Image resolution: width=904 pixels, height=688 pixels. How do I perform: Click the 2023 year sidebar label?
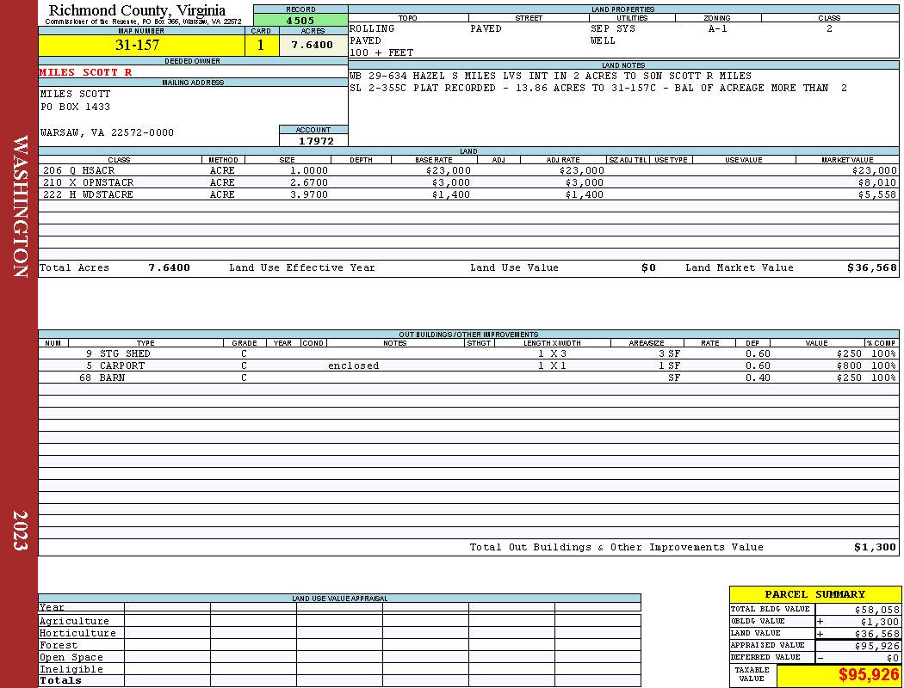click(20, 531)
